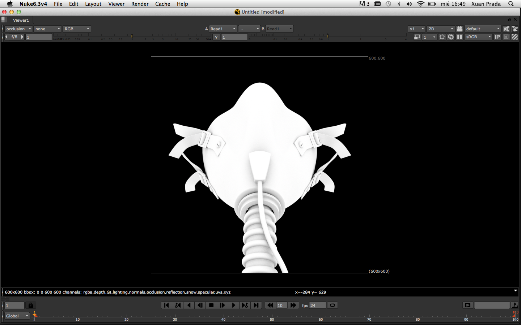Toggle the IP input process button
Image resolution: width=521 pixels, height=325 pixels.
[x=497, y=37]
